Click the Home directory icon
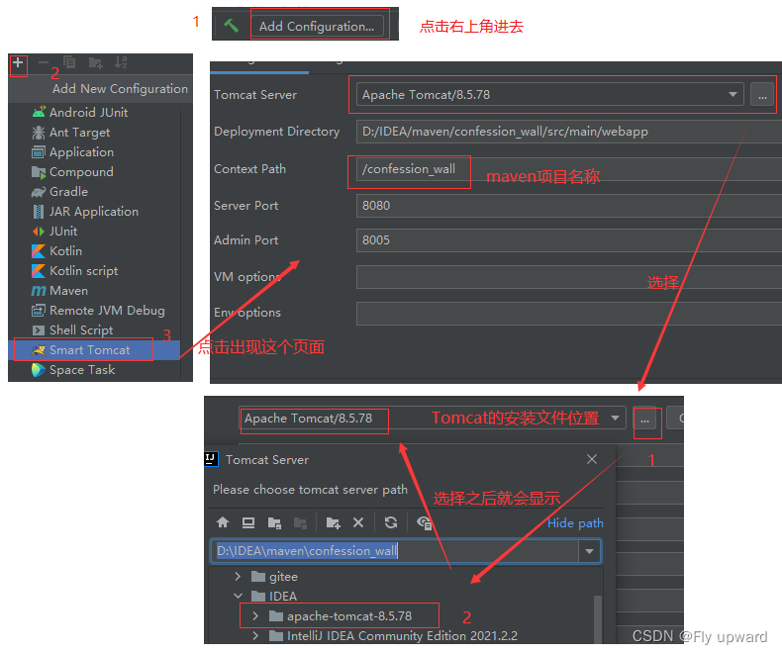This screenshot has height=654, width=782. coord(223,522)
